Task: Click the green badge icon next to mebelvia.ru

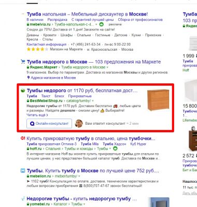Action: (x=102, y=24)
